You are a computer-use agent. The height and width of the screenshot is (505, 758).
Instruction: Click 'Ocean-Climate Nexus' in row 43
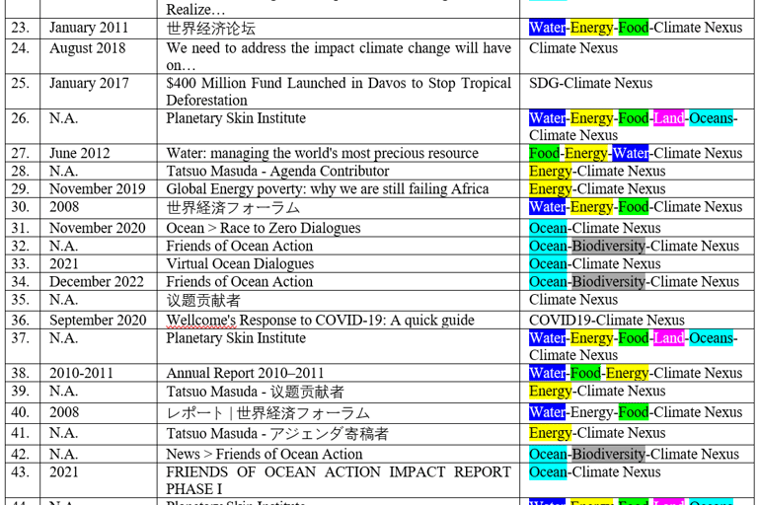[594, 472]
